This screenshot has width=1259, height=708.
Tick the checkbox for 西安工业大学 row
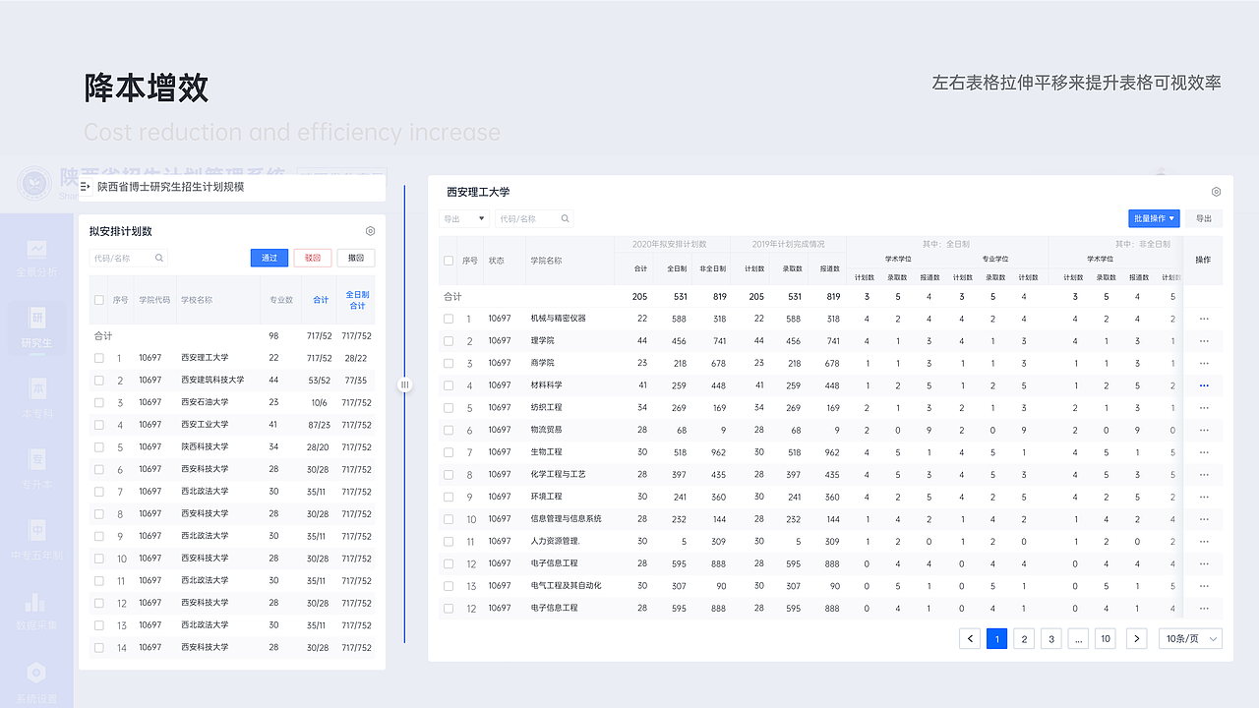tap(98, 425)
